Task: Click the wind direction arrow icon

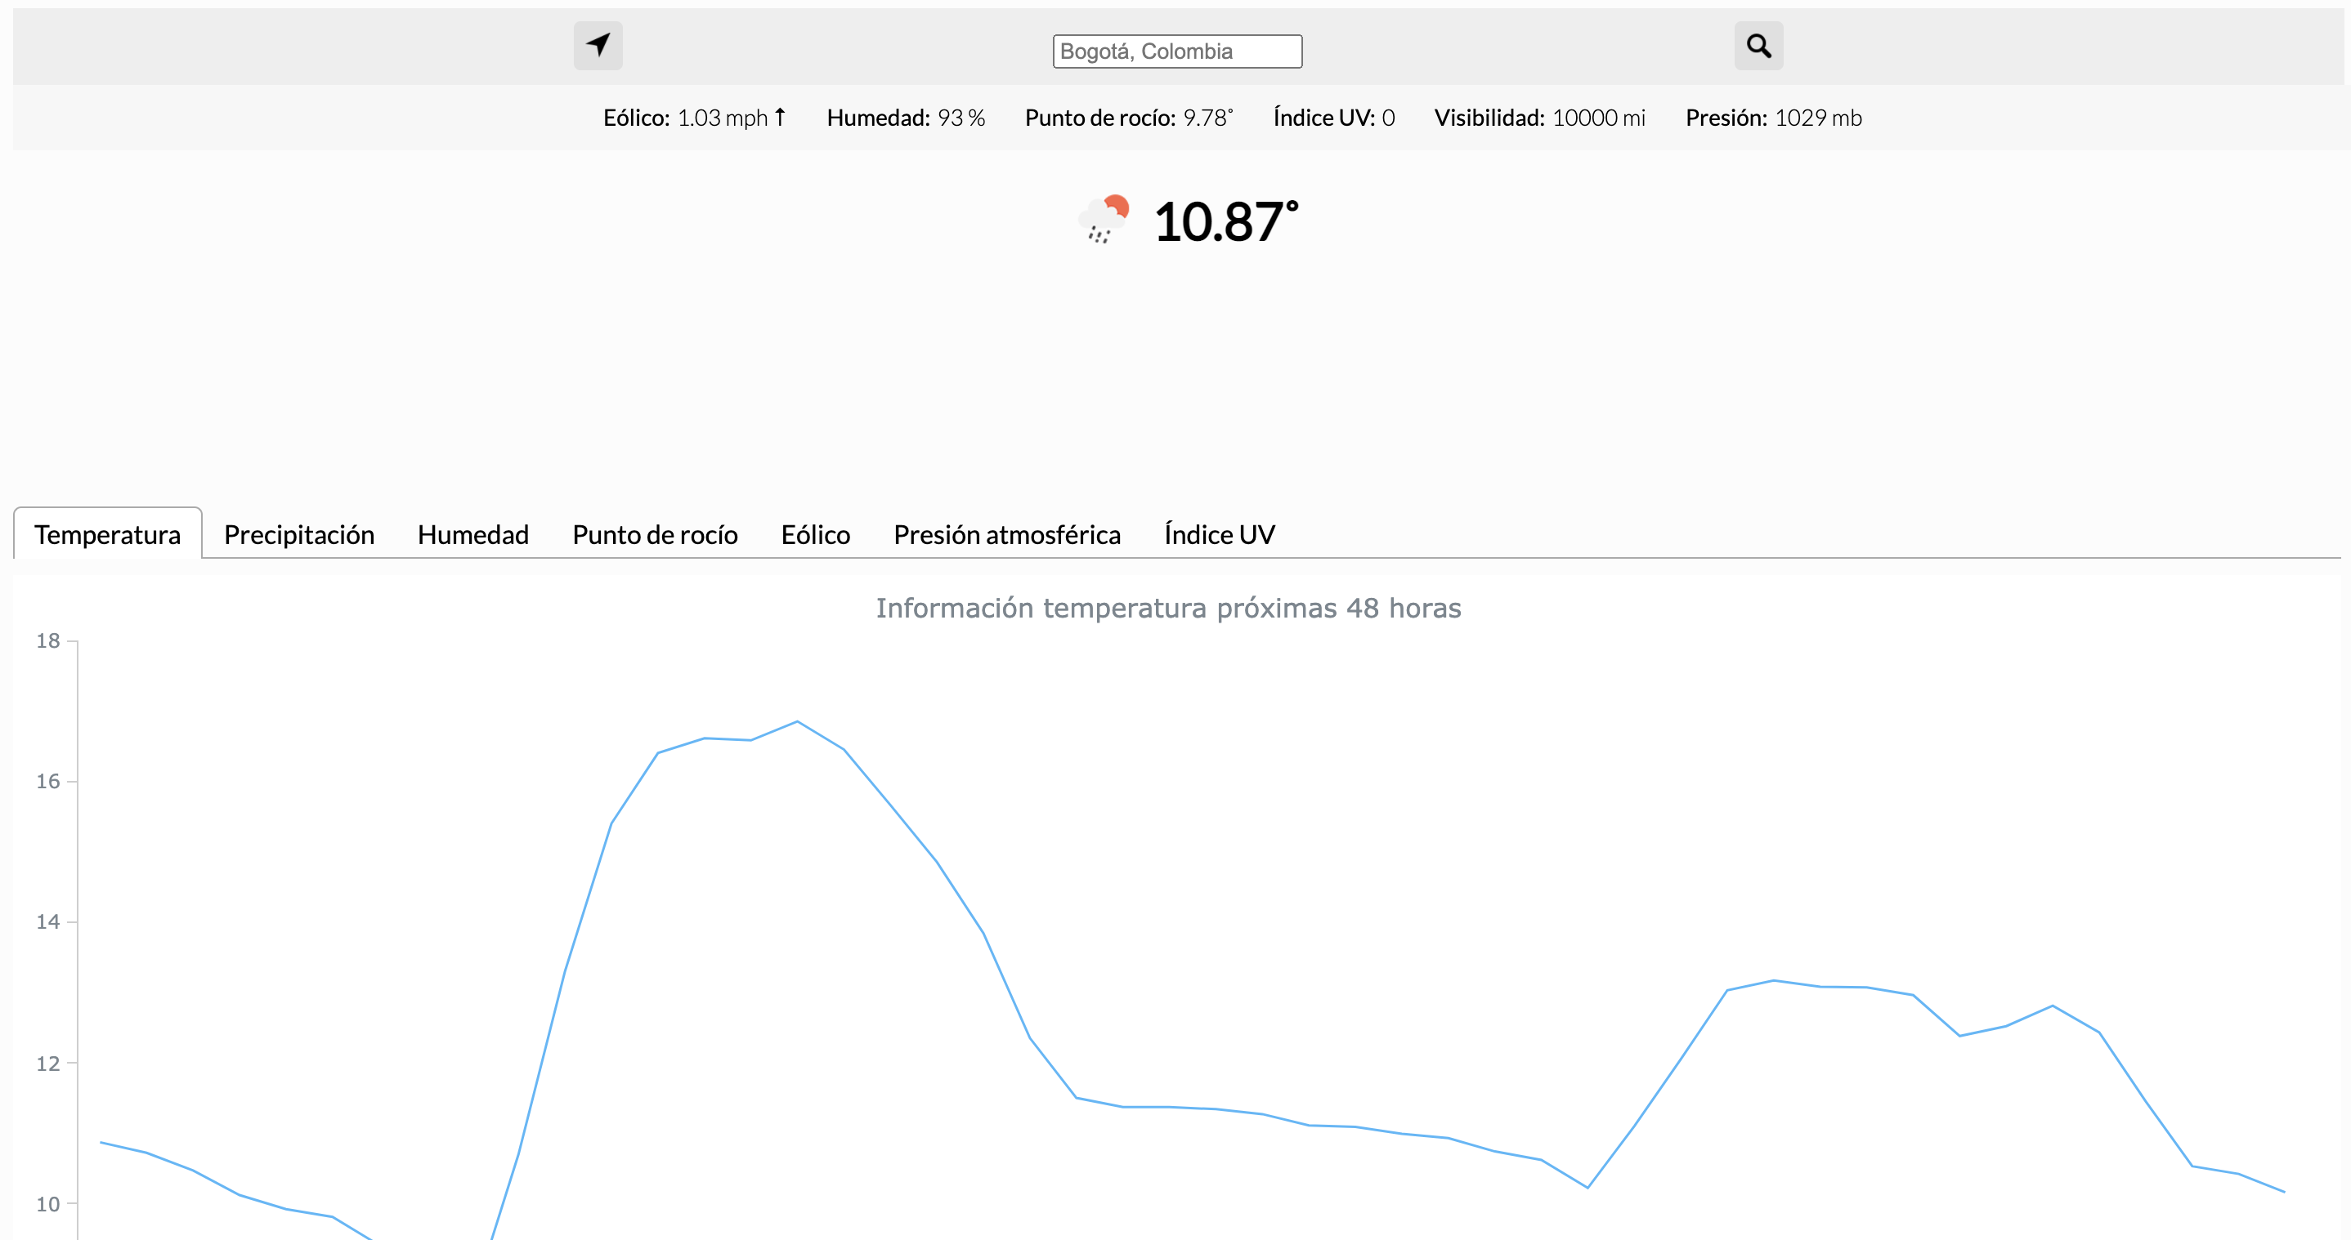Action: 781,117
